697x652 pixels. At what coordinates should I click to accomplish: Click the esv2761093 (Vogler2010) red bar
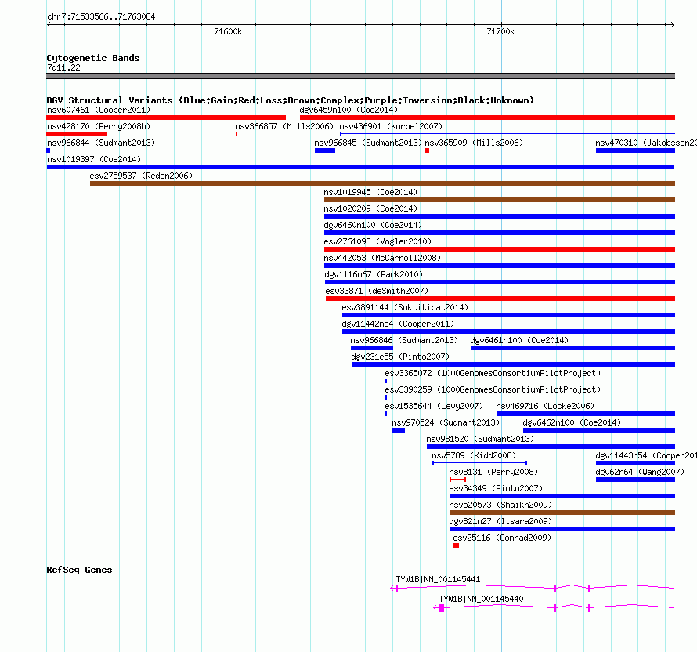point(500,249)
